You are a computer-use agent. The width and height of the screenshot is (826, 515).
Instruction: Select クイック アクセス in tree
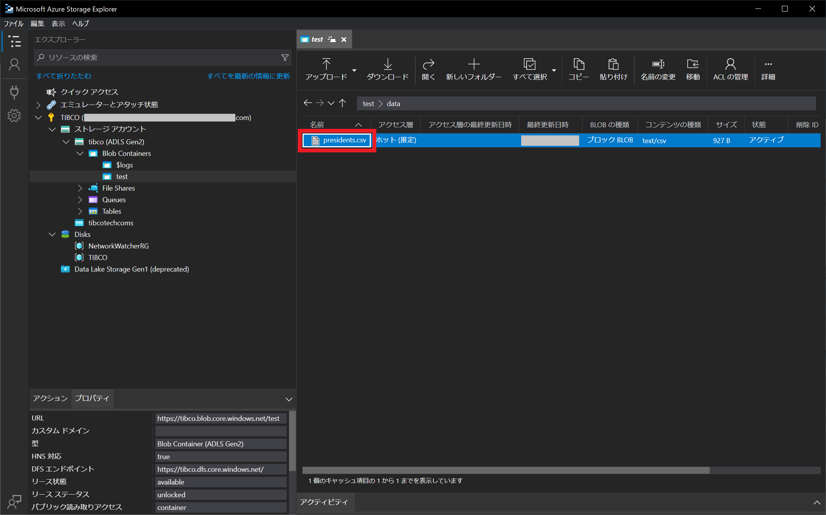(x=90, y=92)
